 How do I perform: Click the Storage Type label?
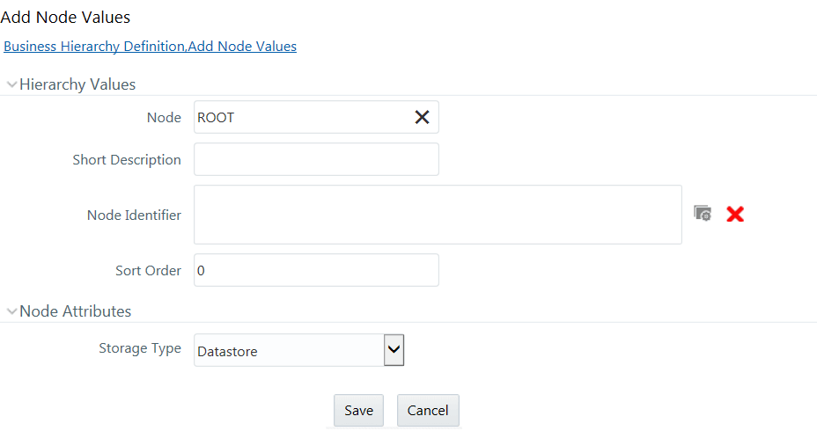pyautogui.click(x=140, y=348)
